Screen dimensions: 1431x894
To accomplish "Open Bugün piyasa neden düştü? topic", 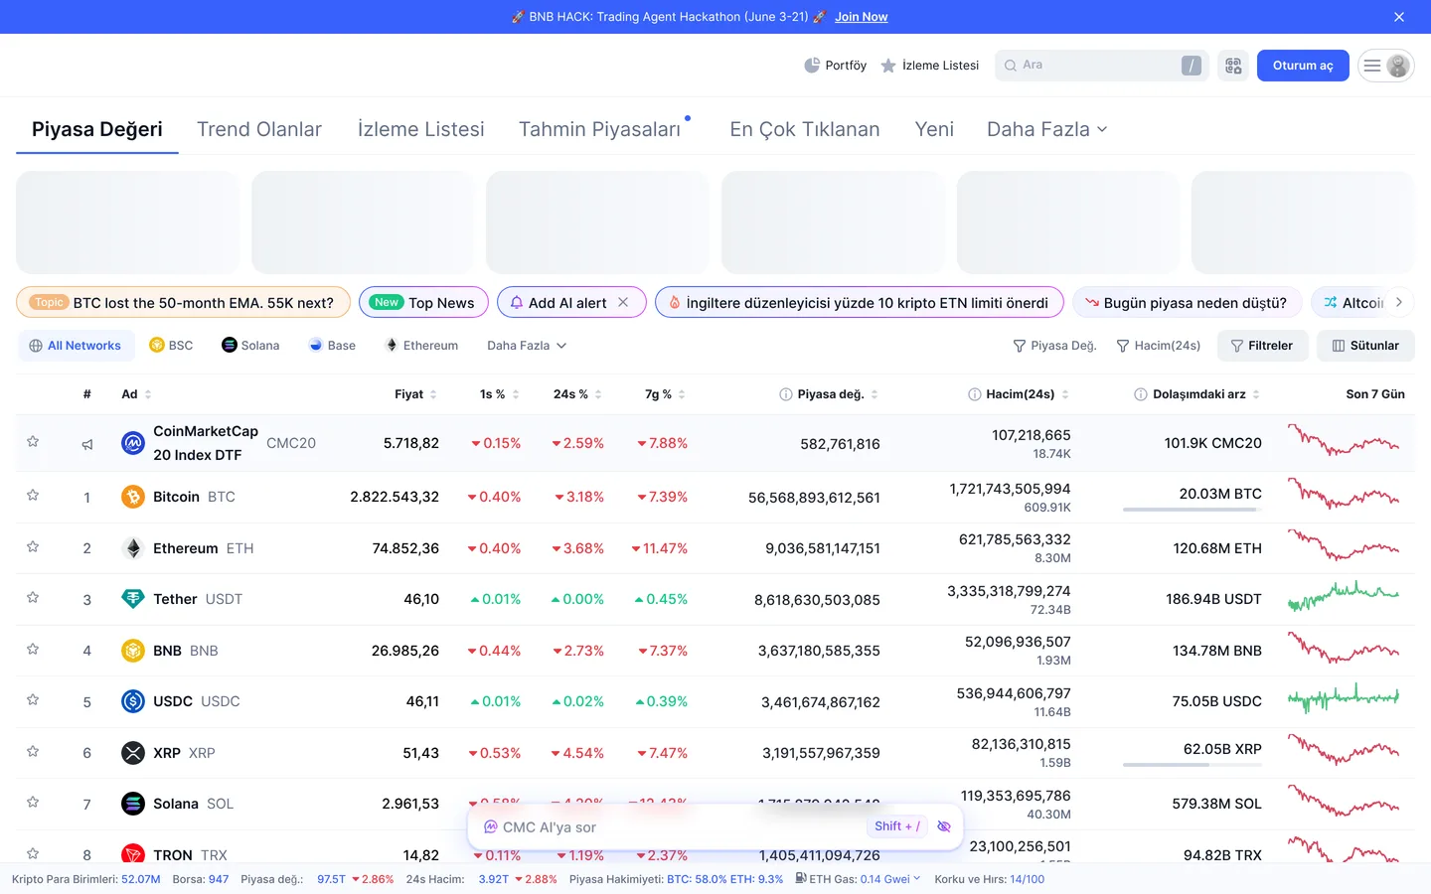I will tap(1187, 302).
